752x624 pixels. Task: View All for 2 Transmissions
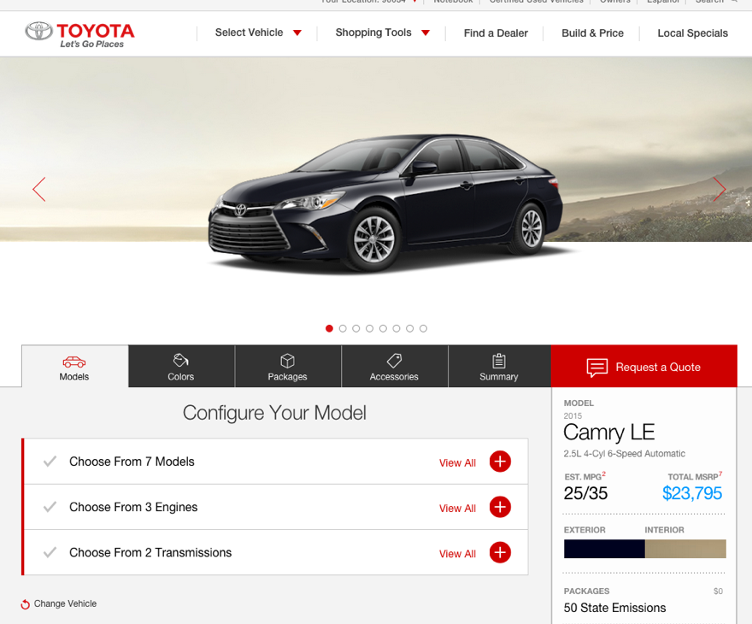[x=457, y=554]
